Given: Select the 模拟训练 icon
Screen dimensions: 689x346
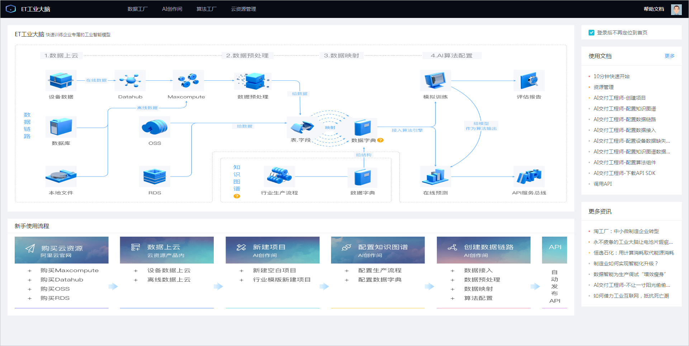Looking at the screenshot, I should (x=435, y=80).
